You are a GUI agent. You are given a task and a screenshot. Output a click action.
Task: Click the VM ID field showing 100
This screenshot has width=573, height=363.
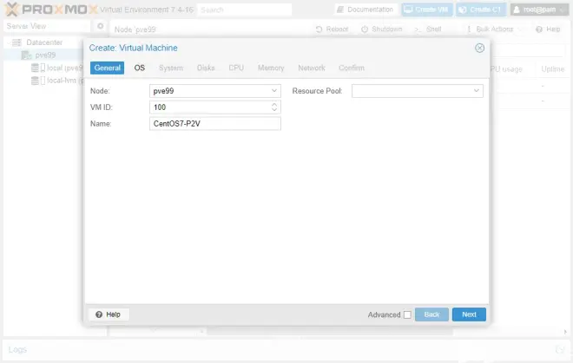coord(215,107)
